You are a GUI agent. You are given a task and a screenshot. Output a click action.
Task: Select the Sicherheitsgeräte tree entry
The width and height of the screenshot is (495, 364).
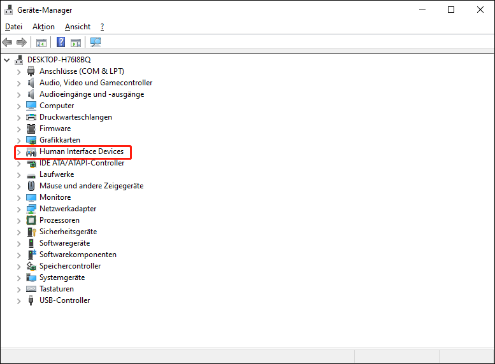coord(68,232)
